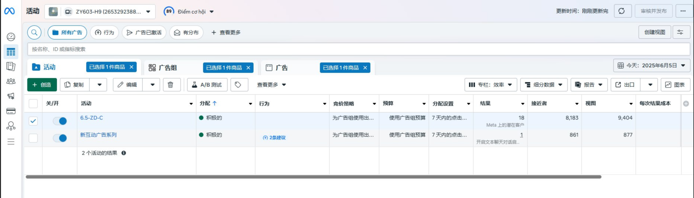
Task: Click the green 创造 create button
Action: point(42,85)
